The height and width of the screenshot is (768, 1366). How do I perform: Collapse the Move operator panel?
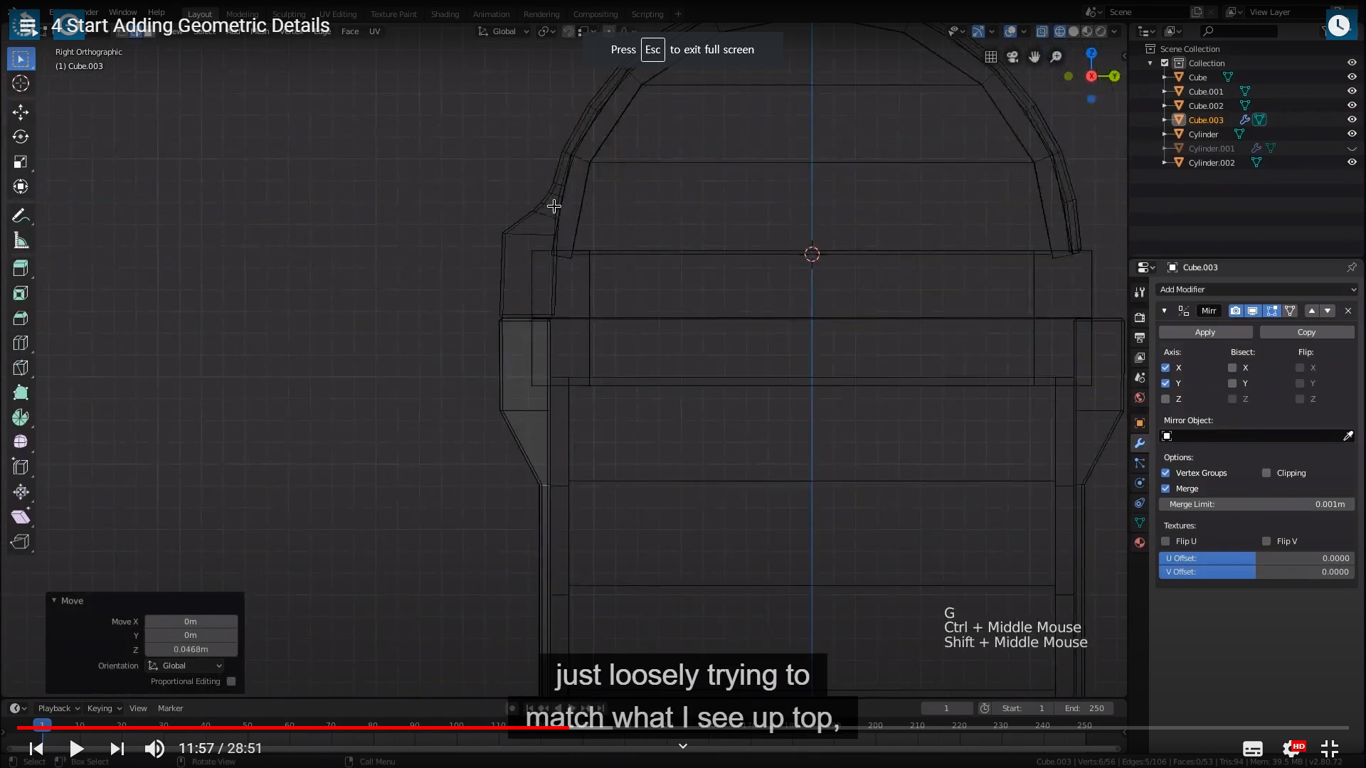tap(54, 601)
